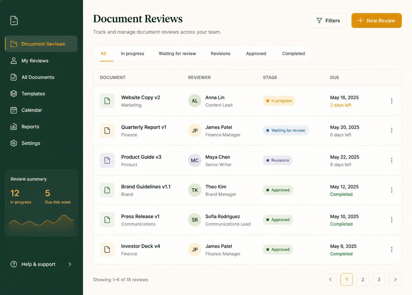Click the app logo document icon
The width and height of the screenshot is (412, 295).
[x=14, y=20]
